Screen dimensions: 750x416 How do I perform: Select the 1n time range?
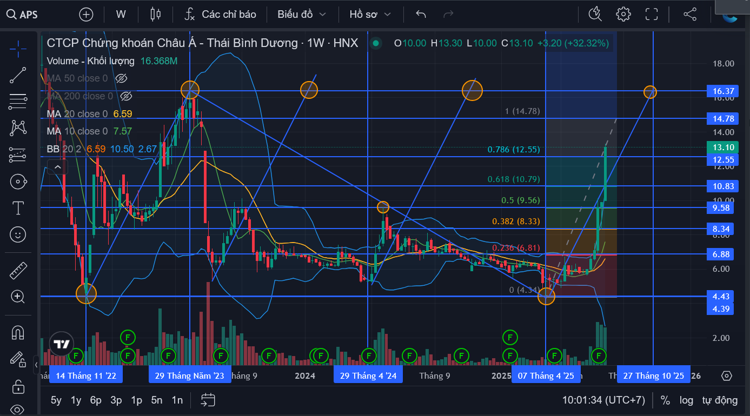tap(177, 400)
